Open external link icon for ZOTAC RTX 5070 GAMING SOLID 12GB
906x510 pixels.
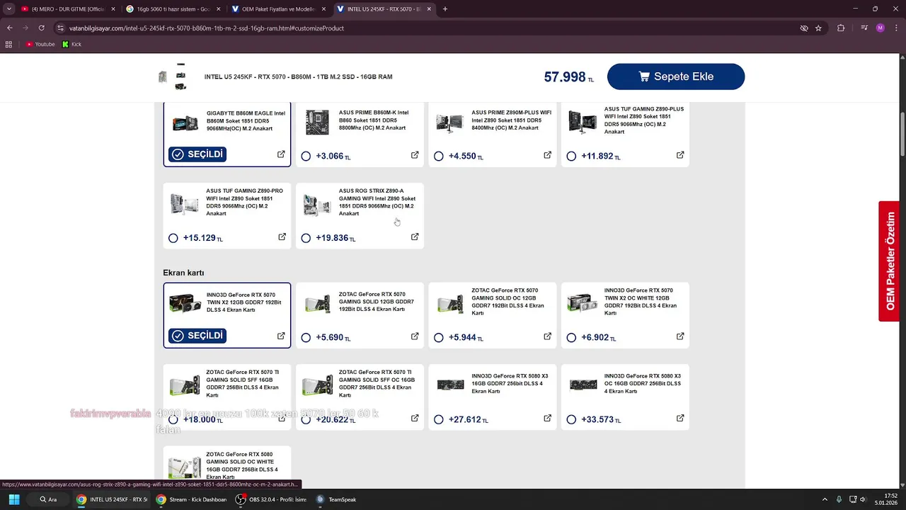(415, 336)
